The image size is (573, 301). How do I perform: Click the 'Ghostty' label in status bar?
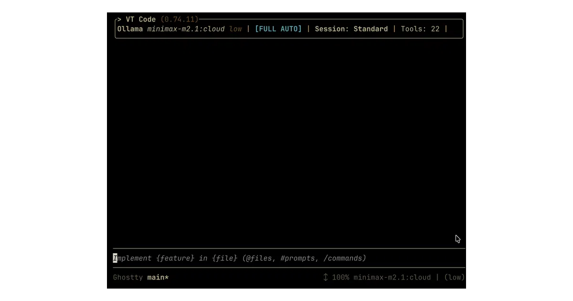click(x=128, y=278)
